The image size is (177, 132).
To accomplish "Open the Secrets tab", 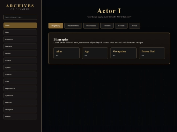I will 121,26.
